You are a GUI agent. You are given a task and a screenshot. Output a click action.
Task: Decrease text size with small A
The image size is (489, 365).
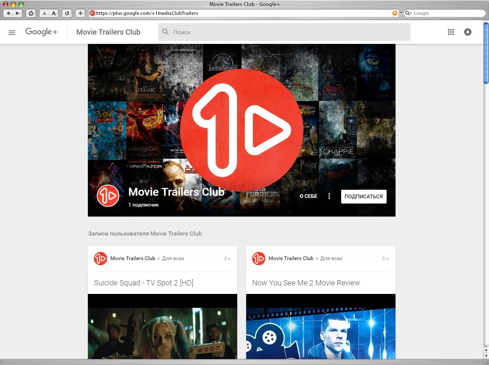coord(44,13)
